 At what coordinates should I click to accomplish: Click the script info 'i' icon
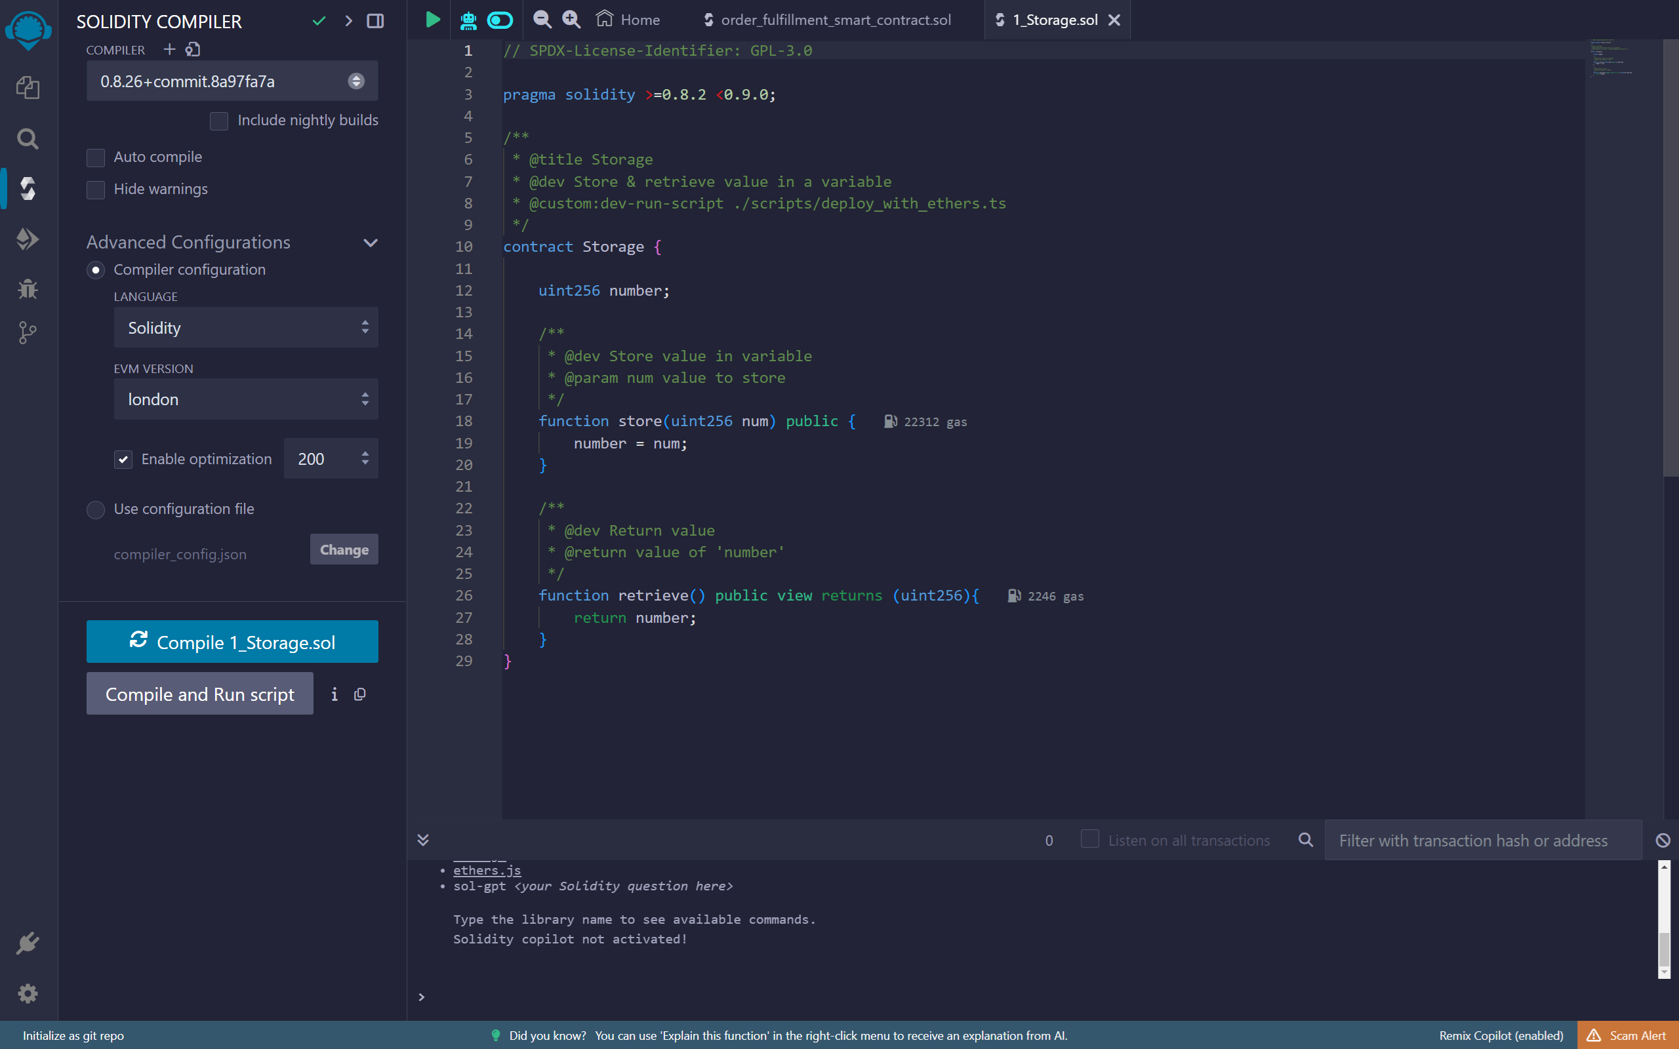point(334,694)
